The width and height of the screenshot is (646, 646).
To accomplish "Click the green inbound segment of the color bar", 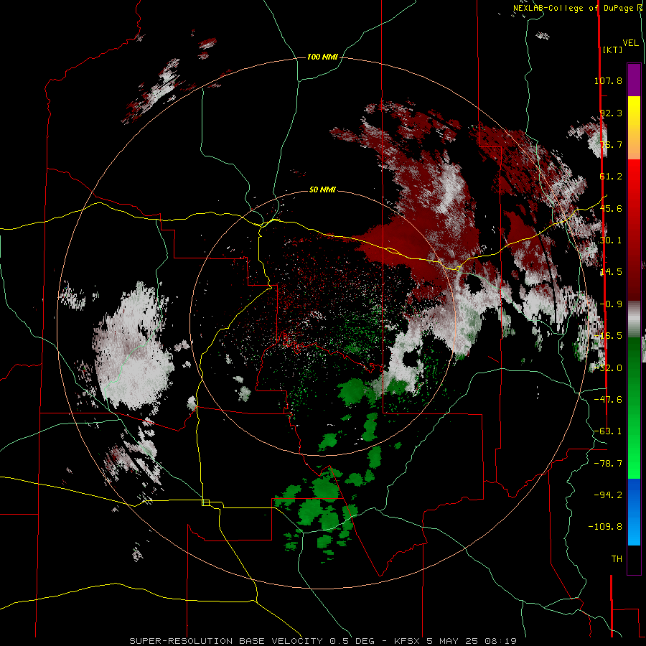I will click(634, 408).
